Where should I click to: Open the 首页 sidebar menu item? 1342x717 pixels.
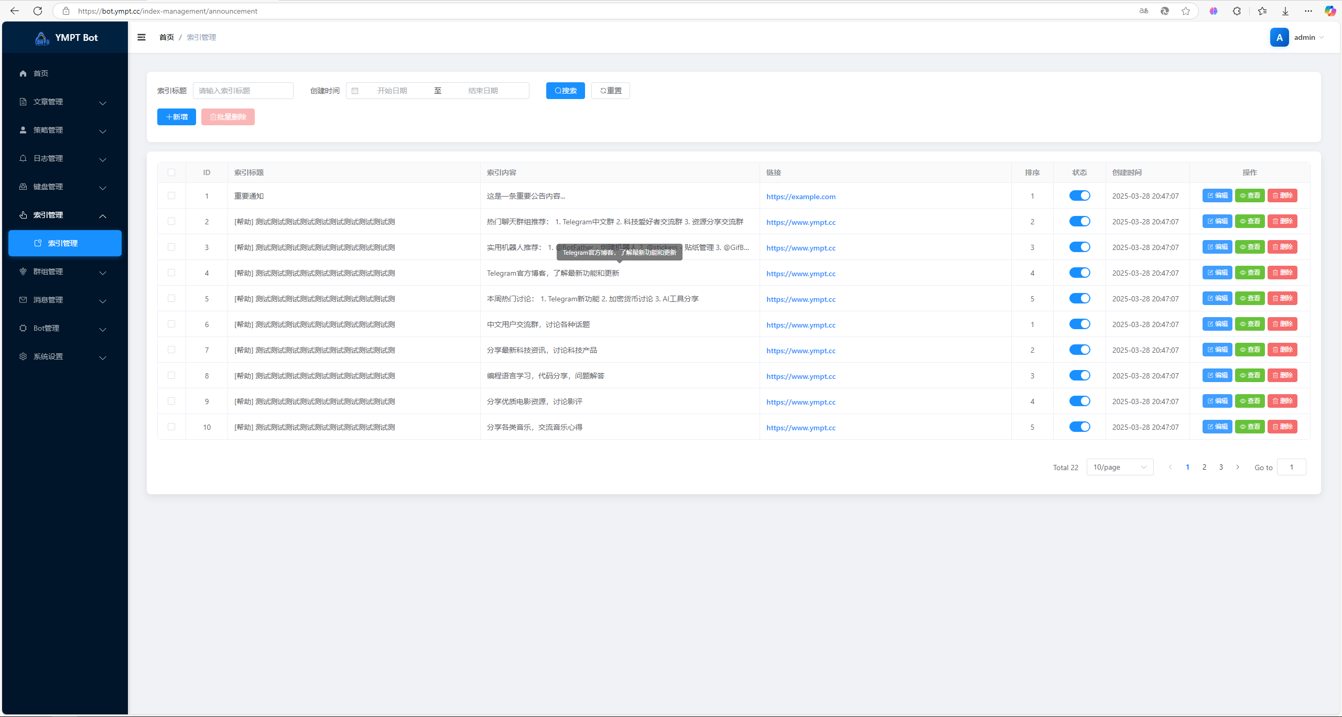[41, 73]
